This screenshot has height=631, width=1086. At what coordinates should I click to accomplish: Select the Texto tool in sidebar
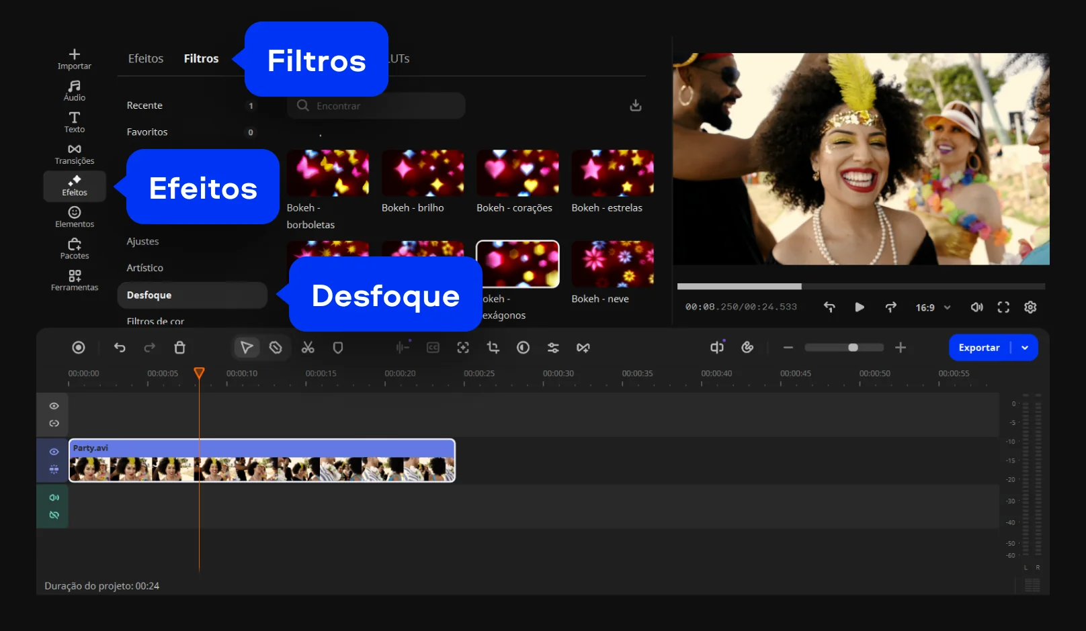[74, 122]
